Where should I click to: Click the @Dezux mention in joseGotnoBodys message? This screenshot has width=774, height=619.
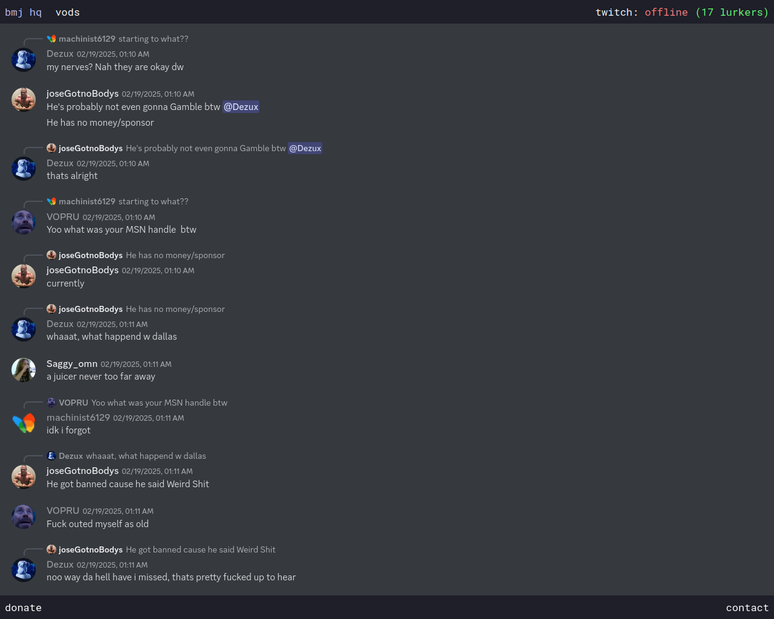click(241, 107)
